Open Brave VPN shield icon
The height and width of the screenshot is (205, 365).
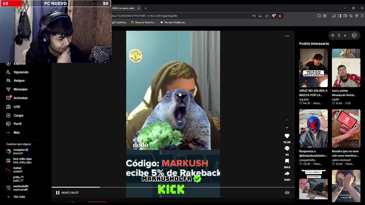click(356, 16)
